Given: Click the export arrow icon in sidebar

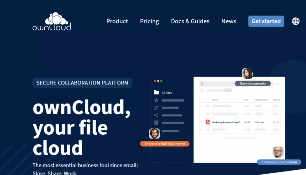Looking at the screenshot, I should click(x=156, y=107).
